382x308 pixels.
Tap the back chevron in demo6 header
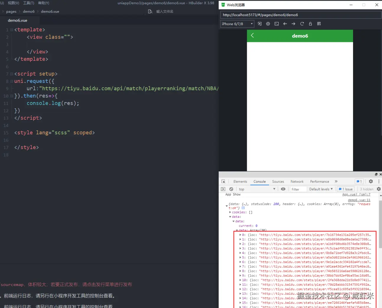point(252,35)
